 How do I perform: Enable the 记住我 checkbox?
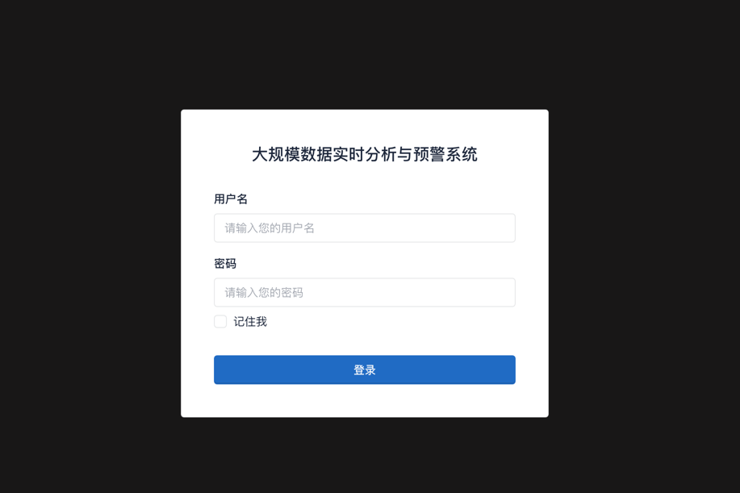220,321
